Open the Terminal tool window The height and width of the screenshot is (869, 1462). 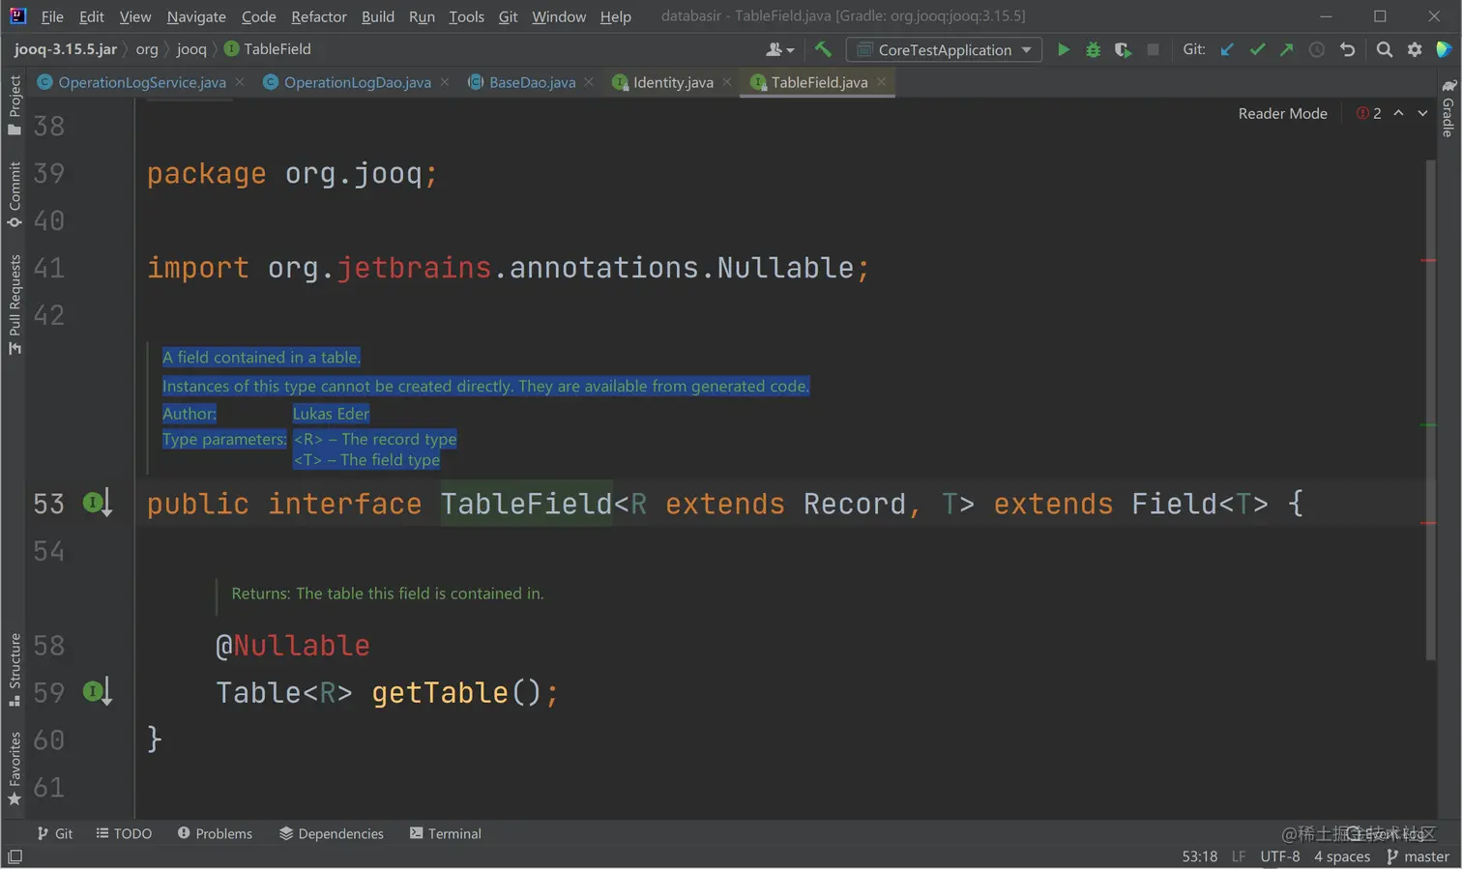446,833
